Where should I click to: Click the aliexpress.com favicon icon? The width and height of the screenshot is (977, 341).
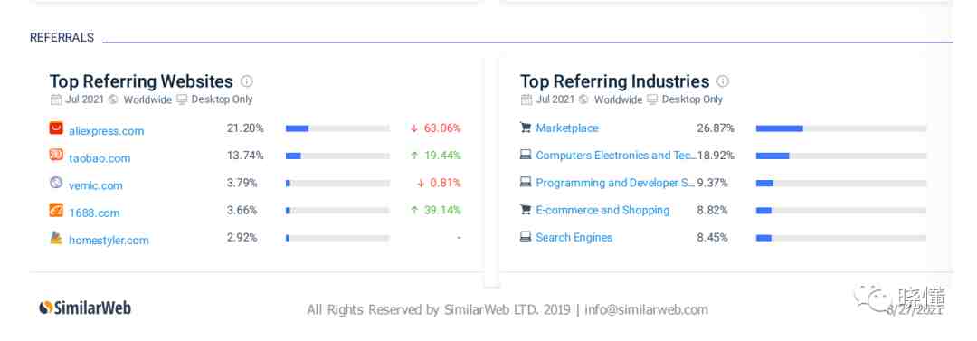tap(56, 128)
